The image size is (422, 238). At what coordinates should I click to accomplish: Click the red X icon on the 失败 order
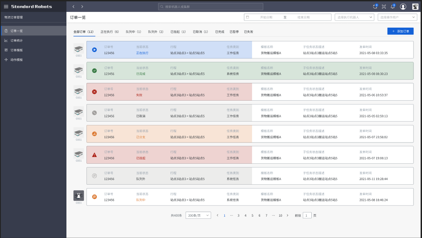[x=95, y=92]
